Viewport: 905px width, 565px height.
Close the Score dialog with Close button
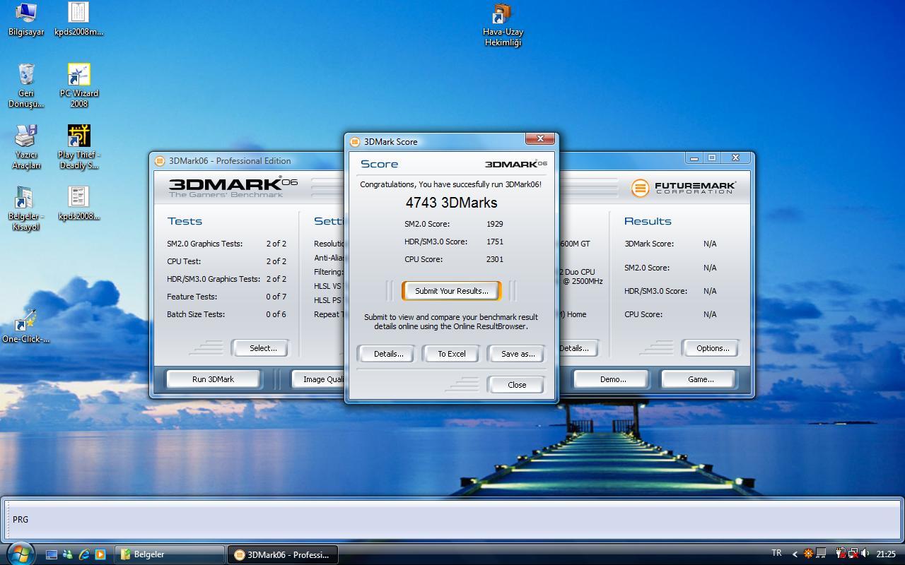click(517, 385)
